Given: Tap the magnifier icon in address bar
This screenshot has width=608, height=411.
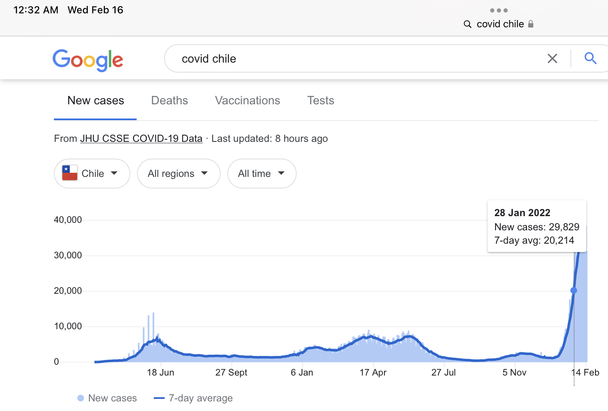Looking at the screenshot, I should (x=468, y=24).
